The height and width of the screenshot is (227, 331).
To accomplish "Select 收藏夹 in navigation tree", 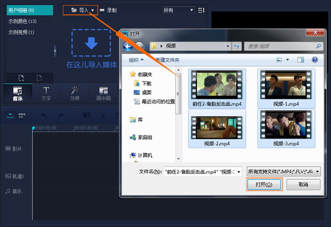I will pyautogui.click(x=141, y=74).
